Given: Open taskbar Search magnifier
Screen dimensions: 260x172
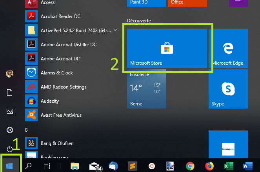Looking at the screenshot, I should pyautogui.click(x=28, y=166).
